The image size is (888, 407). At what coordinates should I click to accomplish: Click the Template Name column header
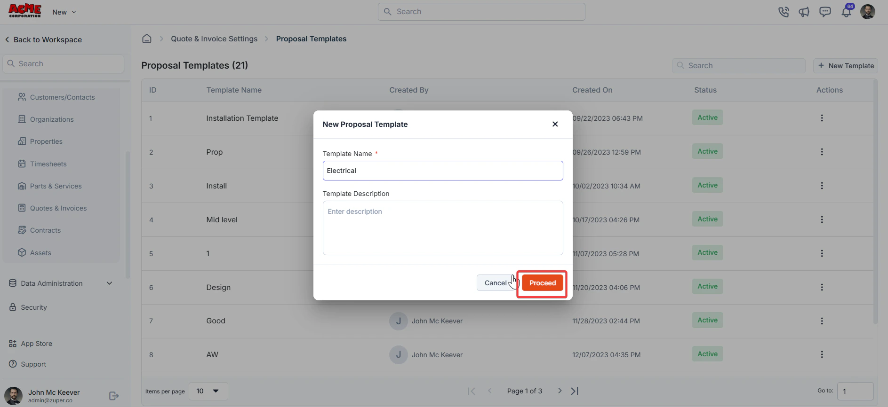234,90
